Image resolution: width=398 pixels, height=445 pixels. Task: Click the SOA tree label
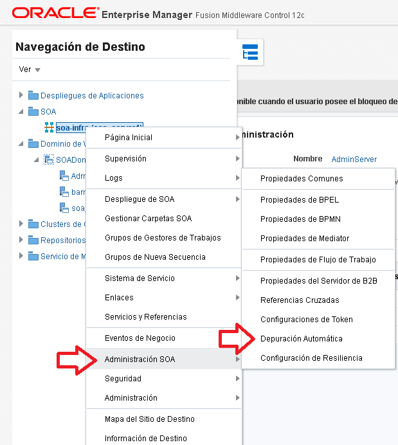click(x=48, y=111)
